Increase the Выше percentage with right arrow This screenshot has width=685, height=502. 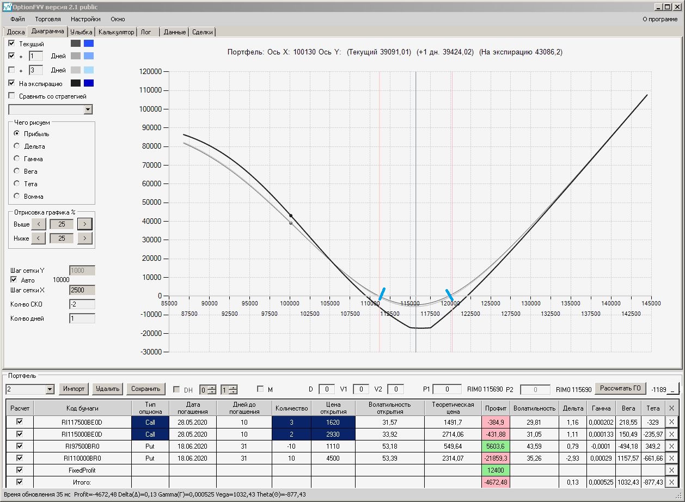pyautogui.click(x=84, y=224)
